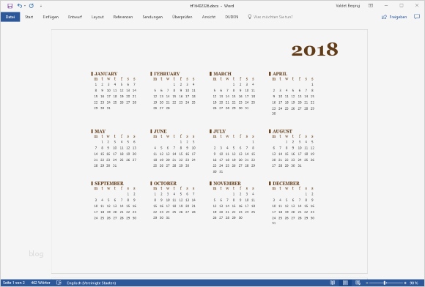
Task: Click the Save icon in the title bar
Action: 10,6
